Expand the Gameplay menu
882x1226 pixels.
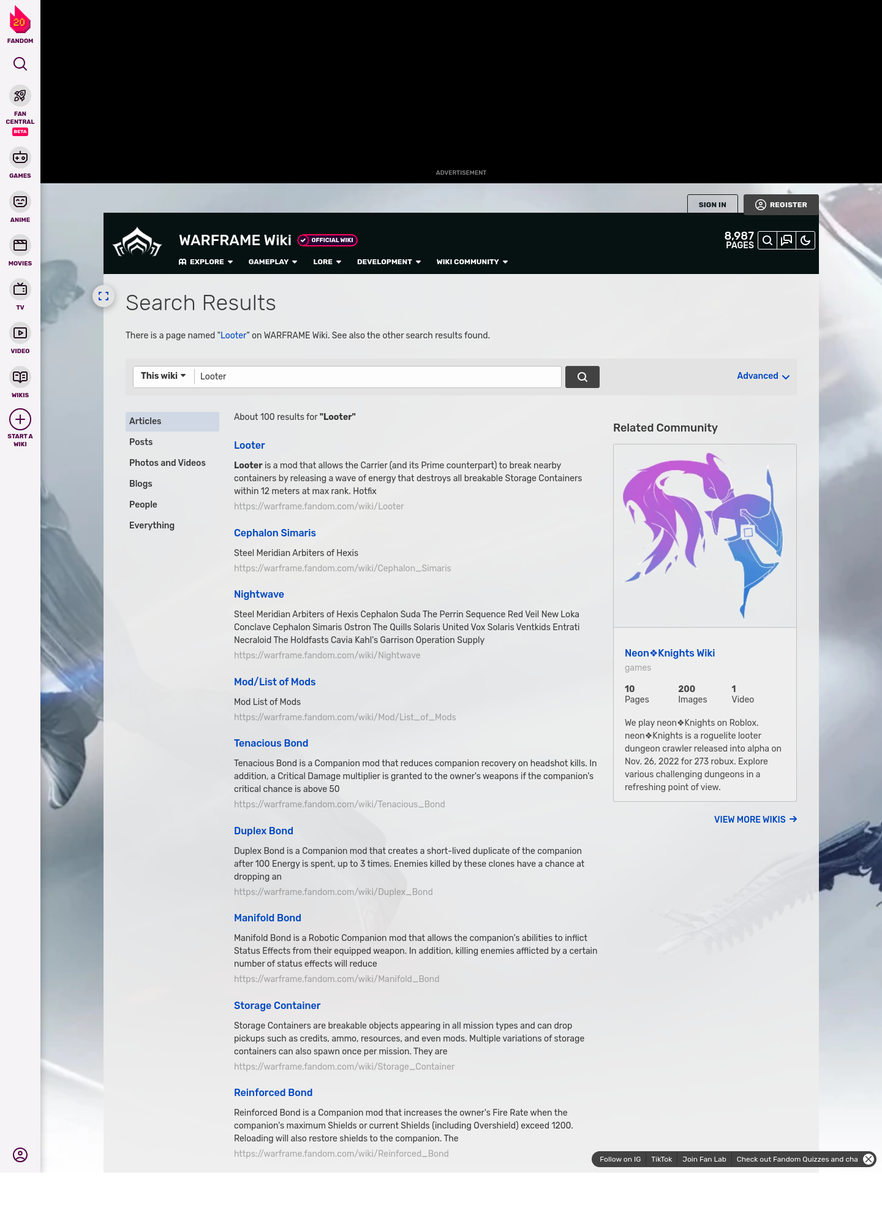pos(273,262)
